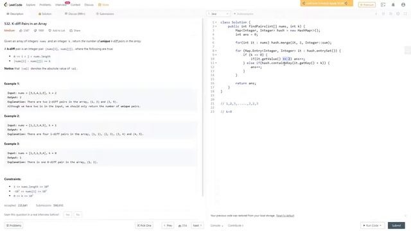Collapse code fold at line 8
411x231 pixels.
click(216, 51)
